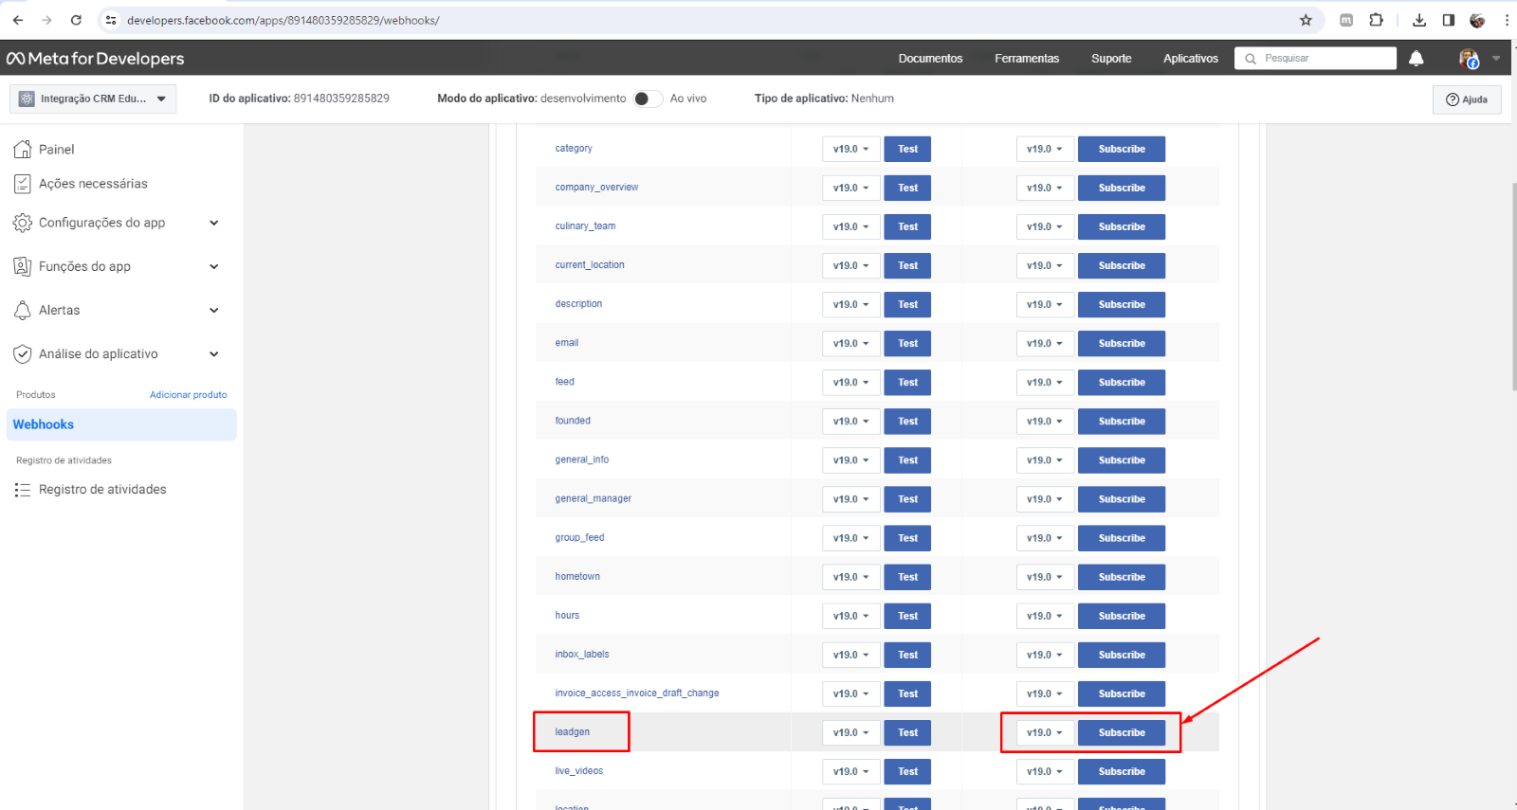Viewport: 1517px width, 810px height.
Task: Expand Configurações do app chevron
Action: 214,223
